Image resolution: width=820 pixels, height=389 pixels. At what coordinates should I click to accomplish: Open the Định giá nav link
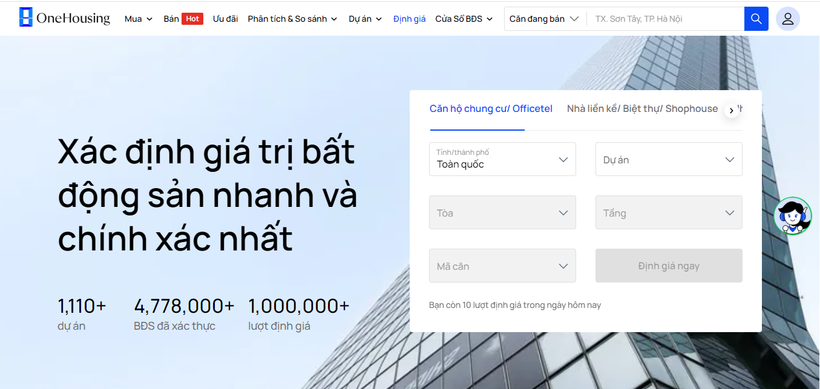pos(410,19)
